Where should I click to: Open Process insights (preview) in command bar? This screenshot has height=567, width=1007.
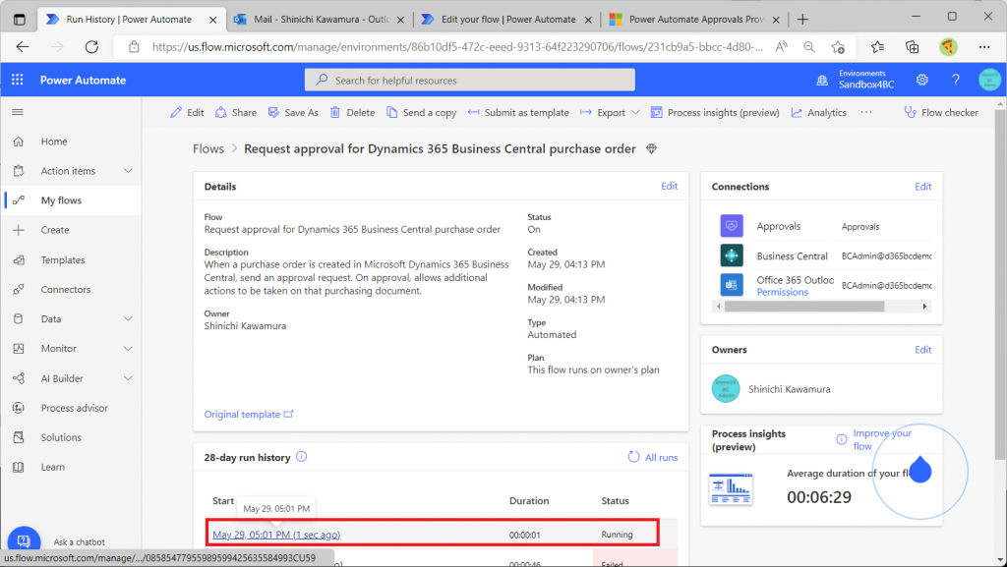pyautogui.click(x=715, y=112)
